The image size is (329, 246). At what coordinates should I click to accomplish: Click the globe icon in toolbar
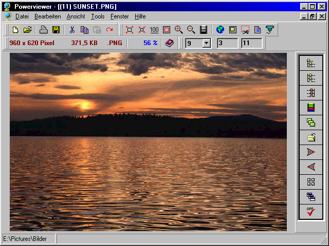(x=220, y=30)
